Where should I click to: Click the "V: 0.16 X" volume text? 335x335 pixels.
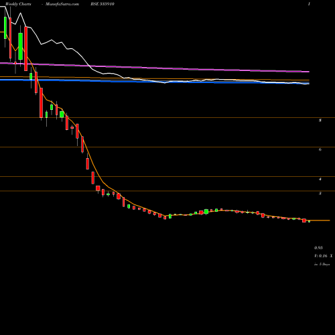(x=324, y=256)
